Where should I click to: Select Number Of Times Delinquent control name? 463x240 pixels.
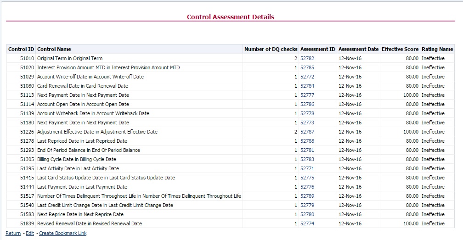(x=139, y=196)
